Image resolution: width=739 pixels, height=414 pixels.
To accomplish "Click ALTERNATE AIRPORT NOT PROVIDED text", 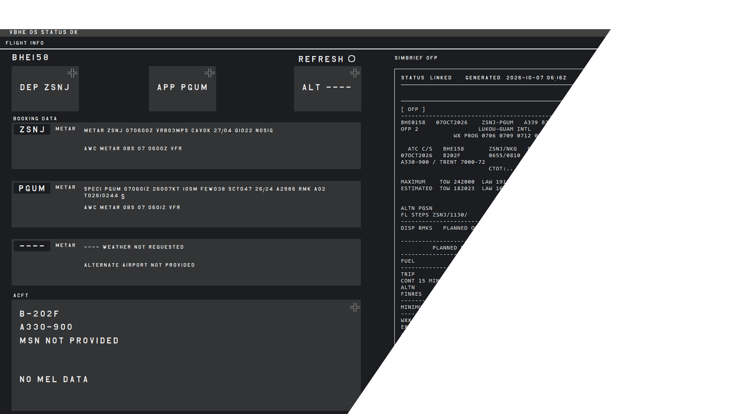I will [x=139, y=265].
